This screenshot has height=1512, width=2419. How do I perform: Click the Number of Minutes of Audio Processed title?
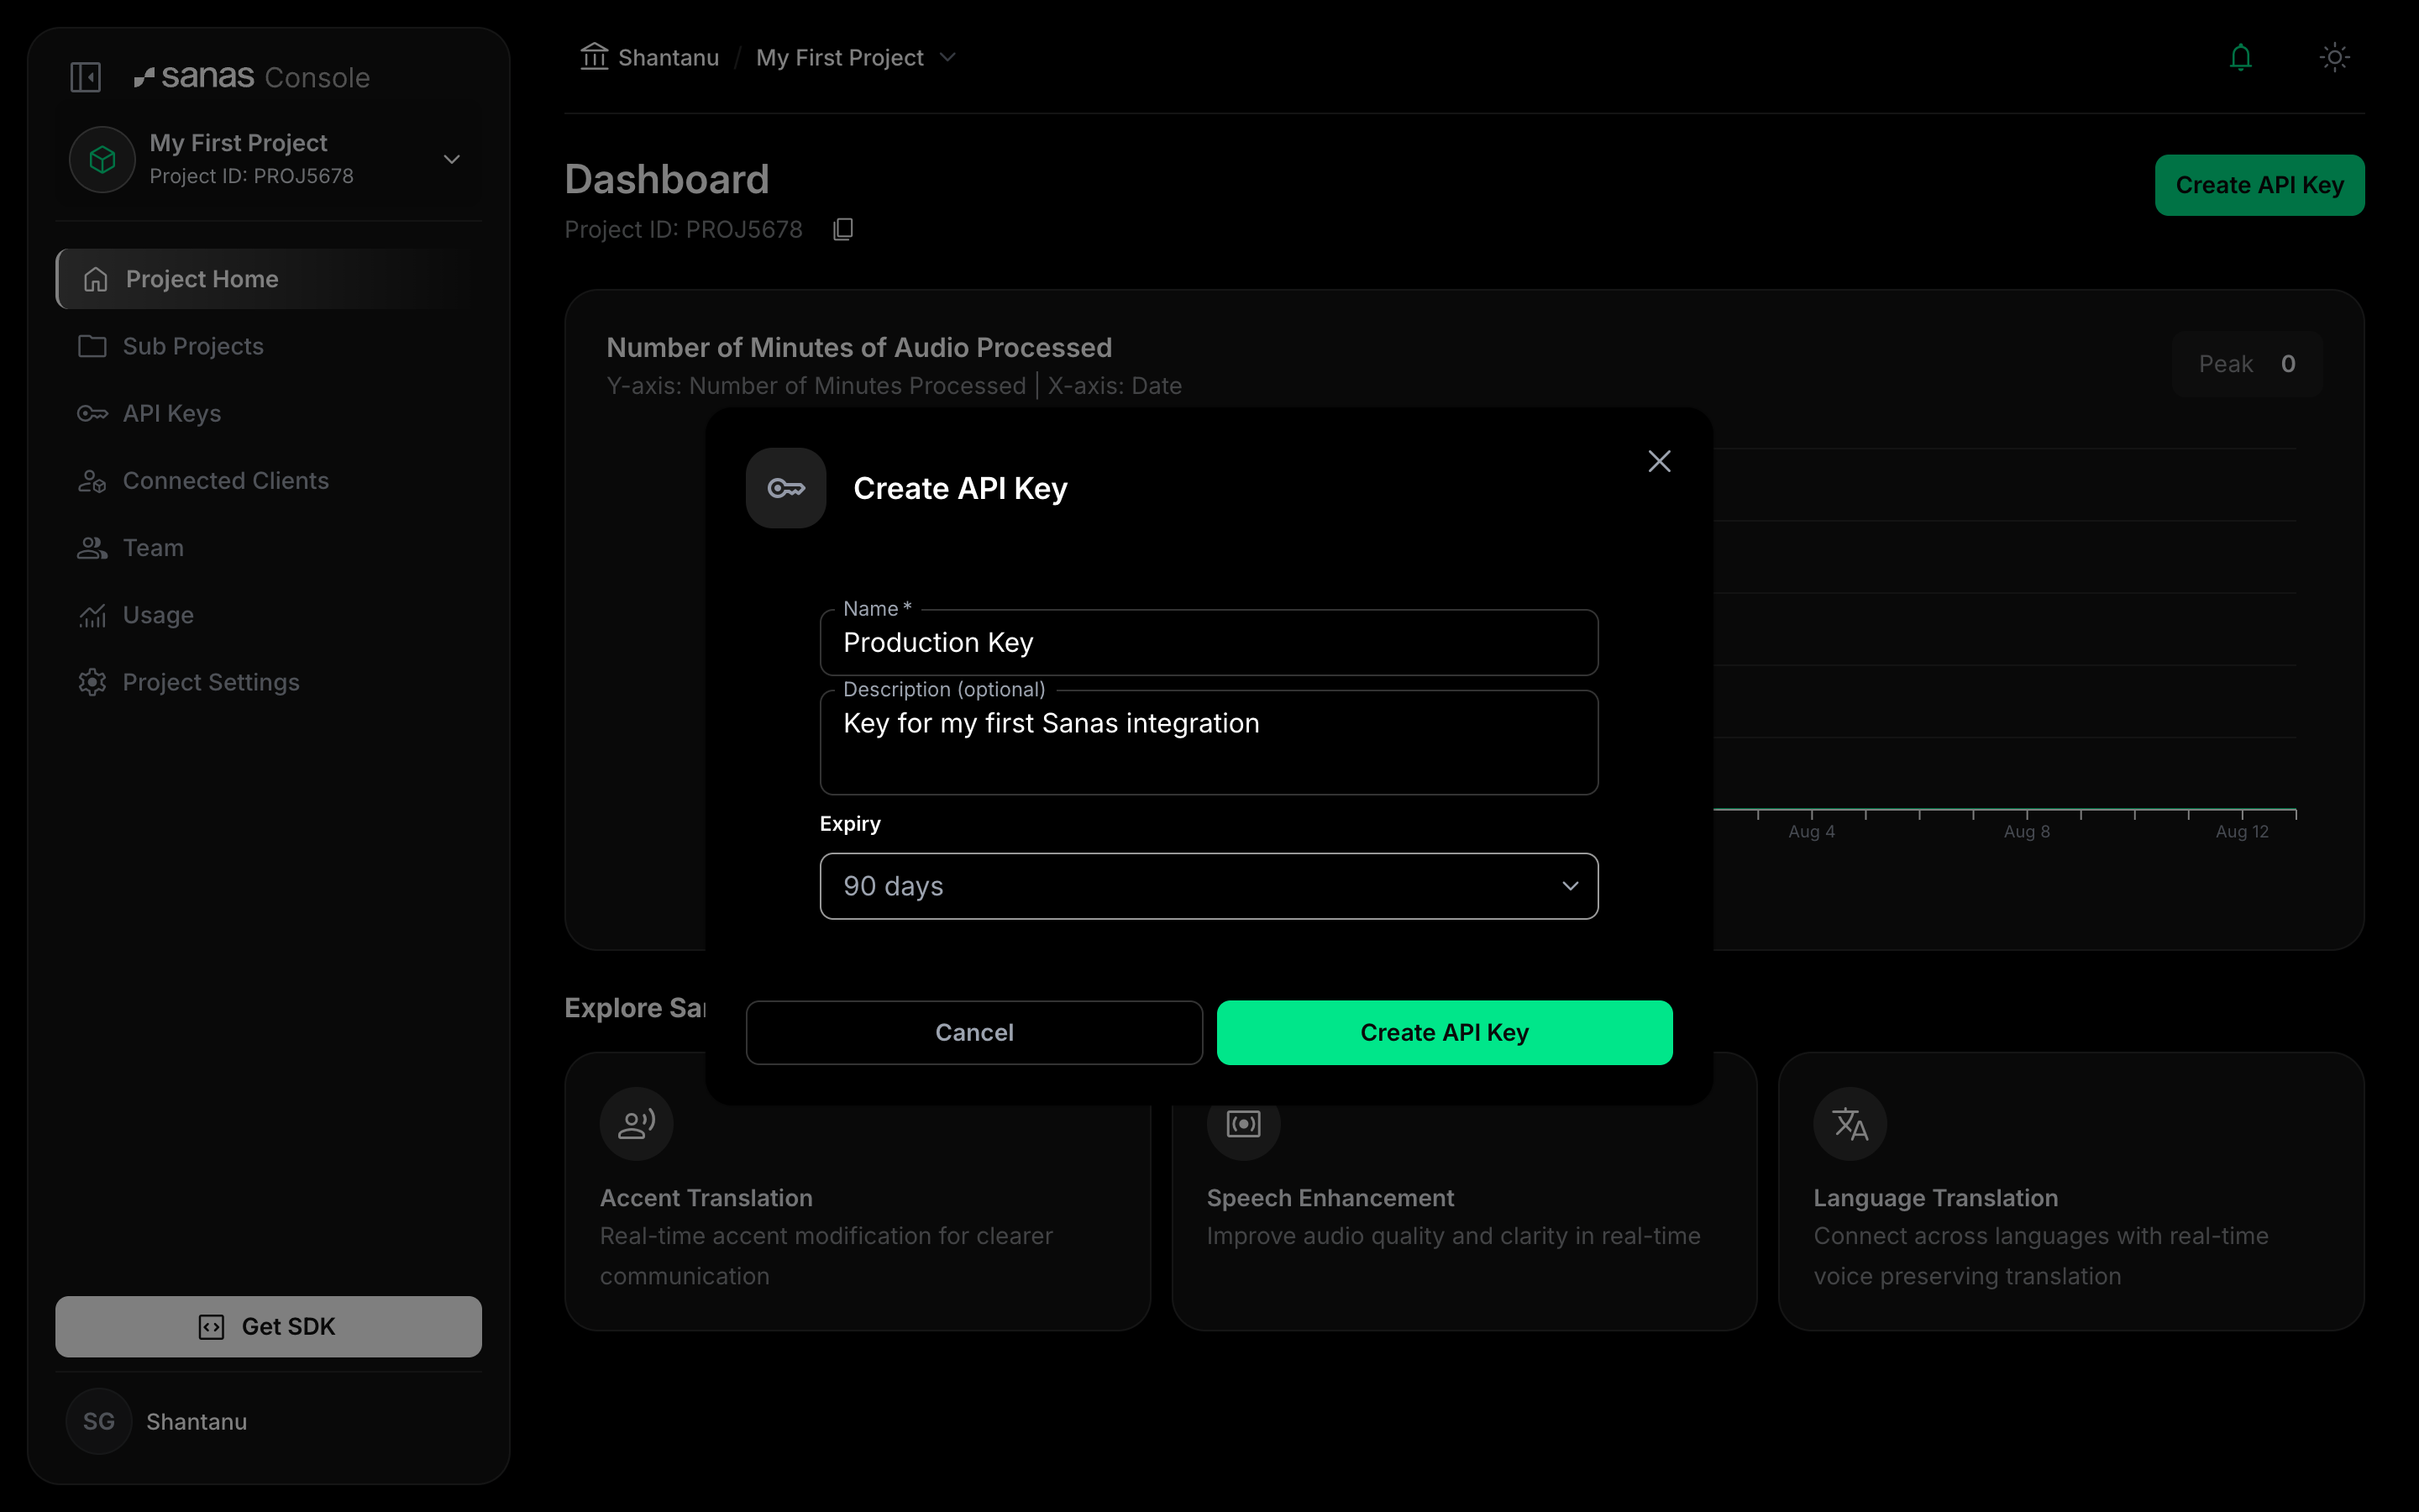coord(858,347)
